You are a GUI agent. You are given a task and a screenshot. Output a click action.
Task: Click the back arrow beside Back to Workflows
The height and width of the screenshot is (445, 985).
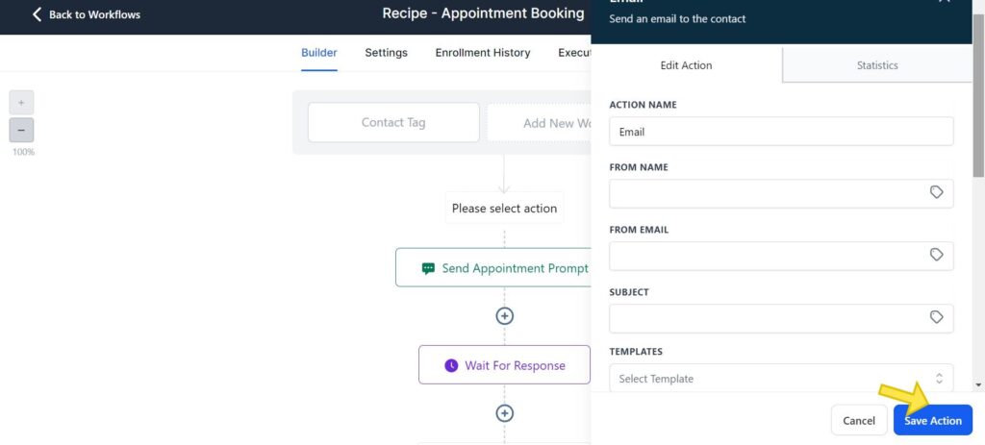point(38,14)
